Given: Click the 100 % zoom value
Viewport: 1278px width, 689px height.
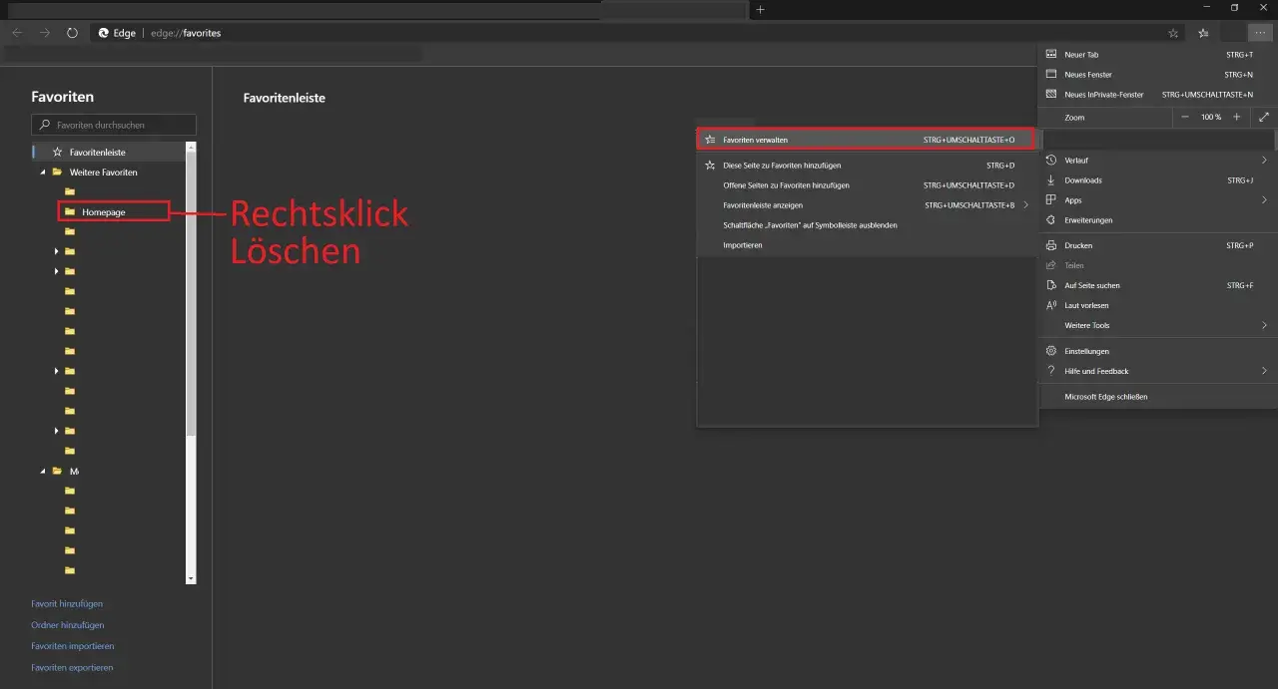Looking at the screenshot, I should [x=1211, y=118].
